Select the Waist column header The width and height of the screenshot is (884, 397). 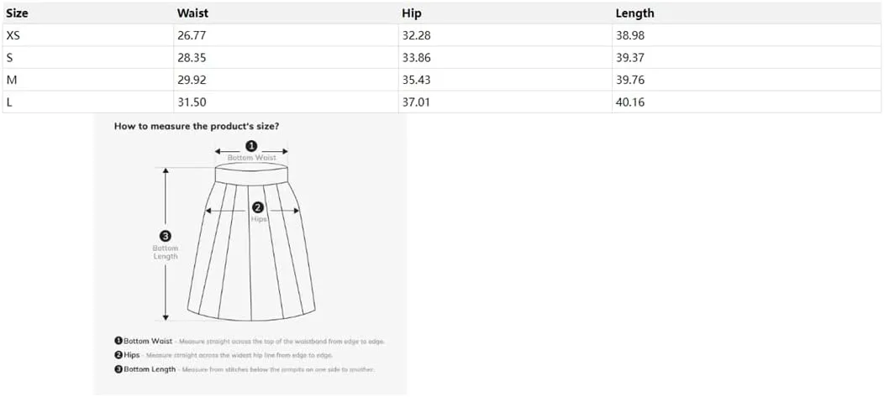192,13
